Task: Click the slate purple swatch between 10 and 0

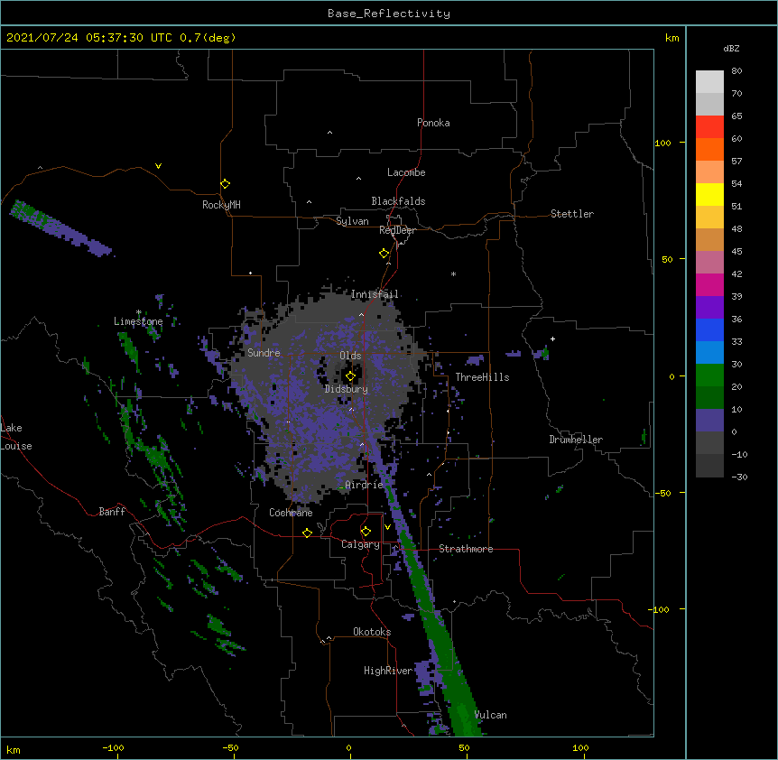Action: coord(709,421)
